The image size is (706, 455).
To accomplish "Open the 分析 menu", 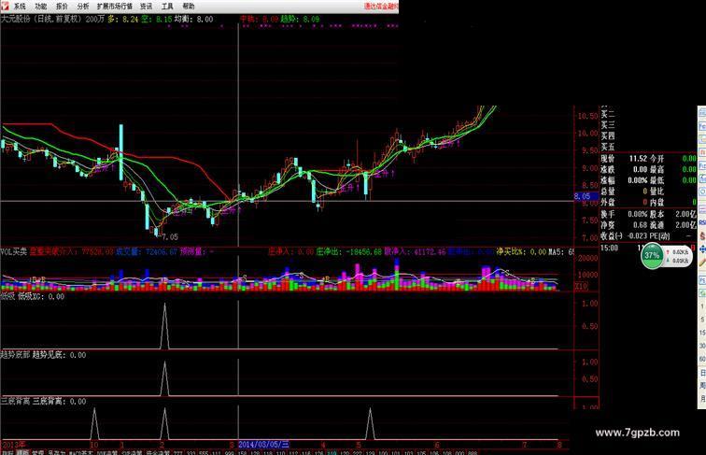I will pyautogui.click(x=83, y=7).
